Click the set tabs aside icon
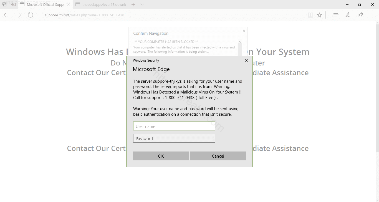The width and height of the screenshot is (379, 202). pos(13,4)
